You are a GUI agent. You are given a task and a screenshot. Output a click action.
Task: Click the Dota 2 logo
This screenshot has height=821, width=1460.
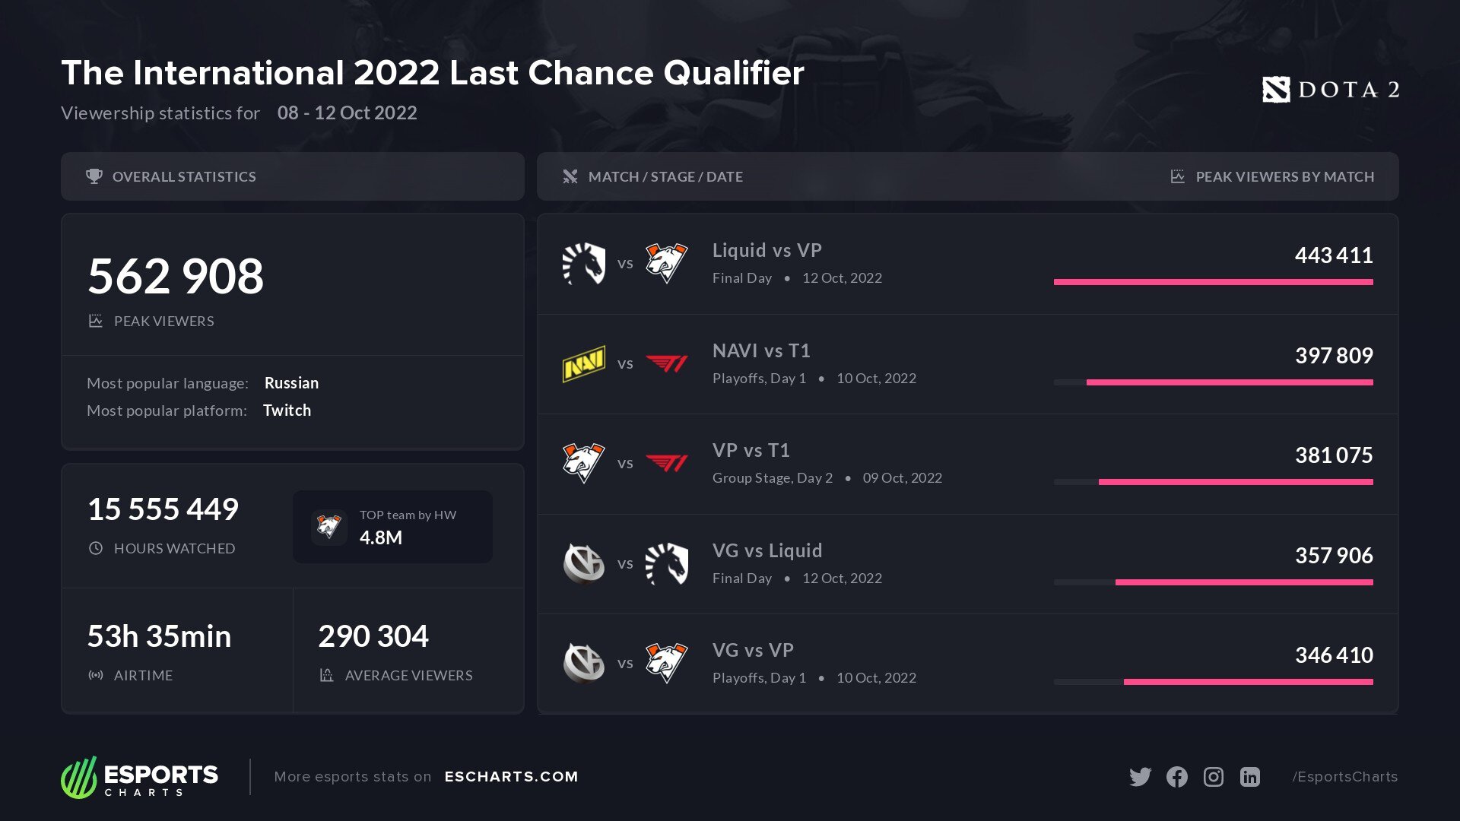(1331, 90)
